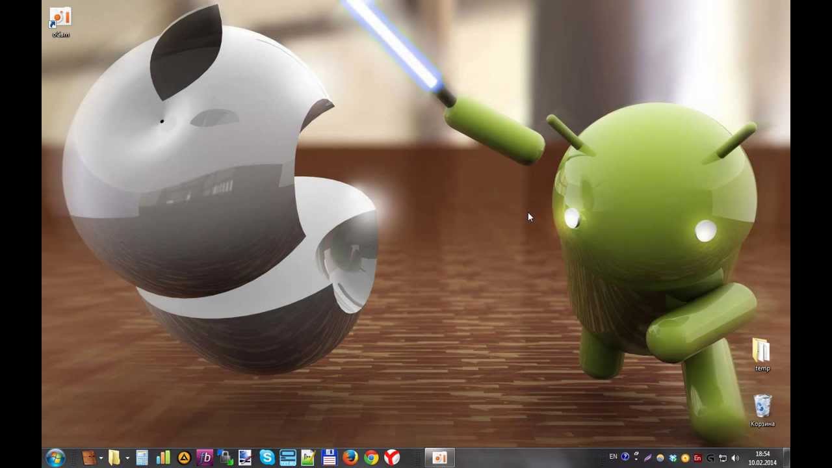
Task: Open the monitor with padlock icon
Action: (x=226, y=458)
